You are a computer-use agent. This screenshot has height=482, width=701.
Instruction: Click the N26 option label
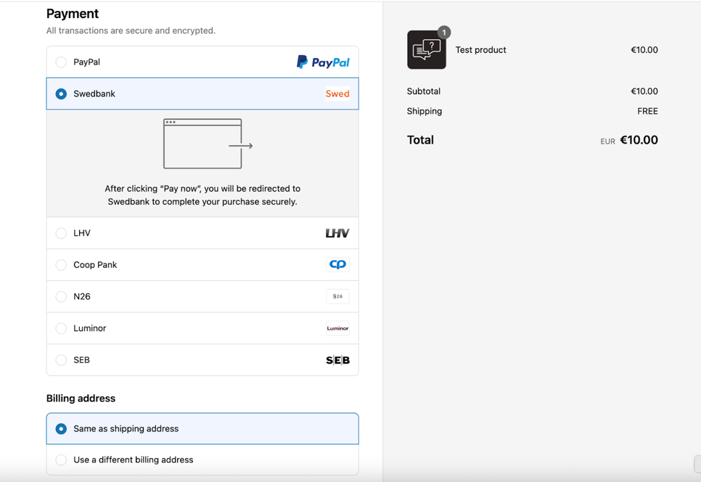point(82,296)
